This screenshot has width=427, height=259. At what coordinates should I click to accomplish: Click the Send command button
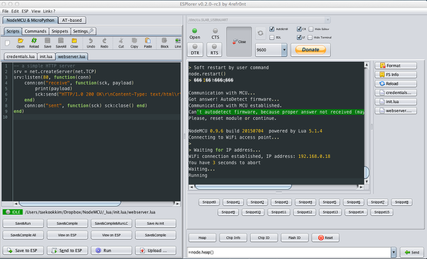pos(412,252)
